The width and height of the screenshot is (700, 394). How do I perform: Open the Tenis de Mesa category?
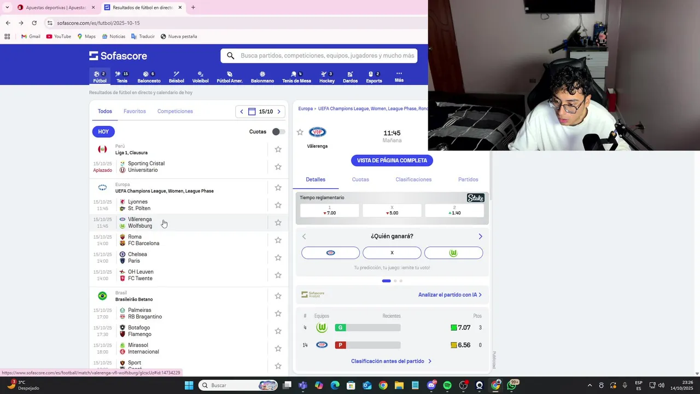[x=296, y=77]
